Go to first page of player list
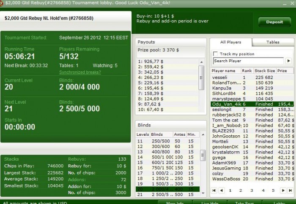The height and width of the screenshot is (204, 296). point(214,191)
